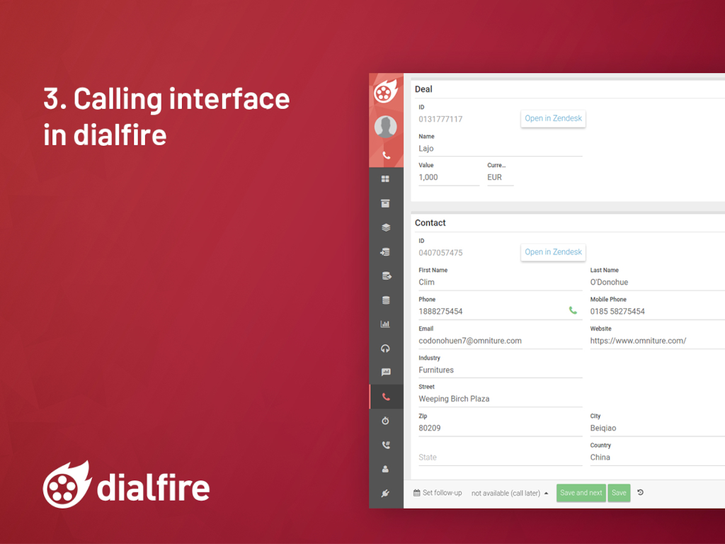Click 'Open in Zendesk' in the Deal section

(x=553, y=118)
